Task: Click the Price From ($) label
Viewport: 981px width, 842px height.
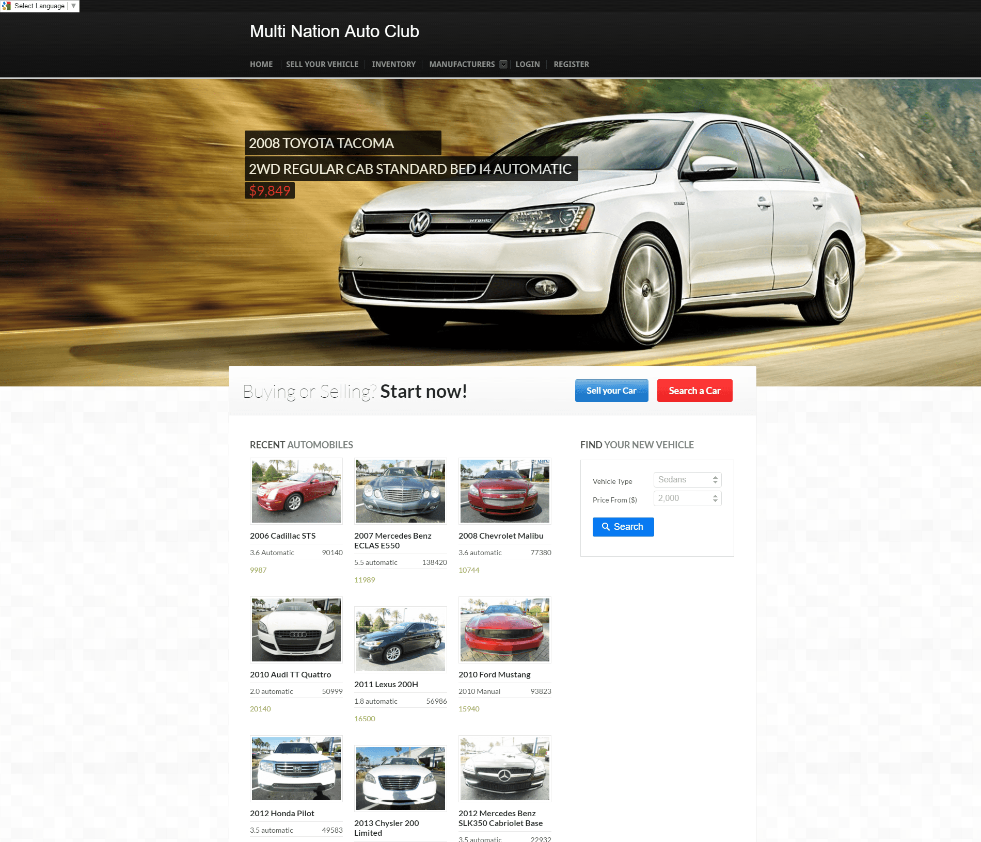Action: 615,500
